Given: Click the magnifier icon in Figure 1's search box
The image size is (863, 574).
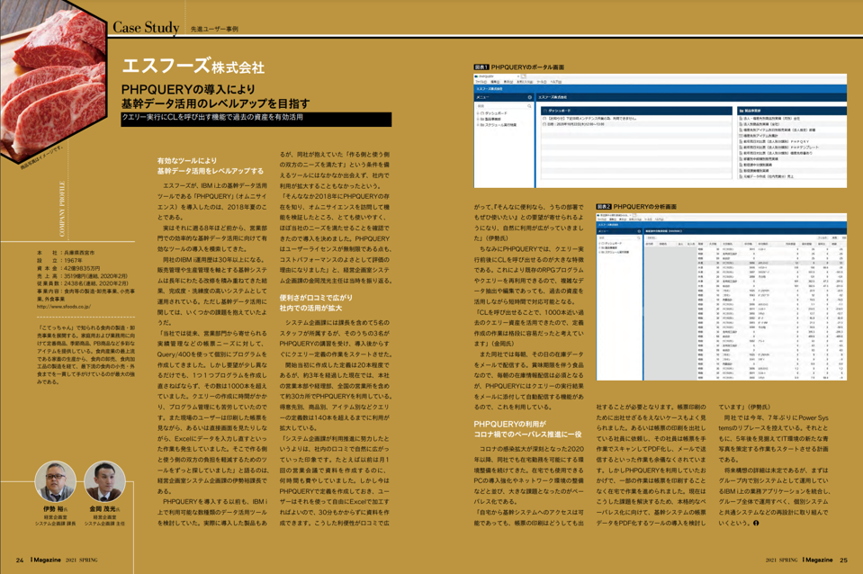Looking at the screenshot, I should pyautogui.click(x=529, y=106).
